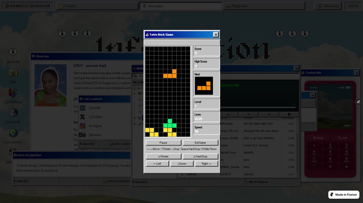Click the HAMDIYA ALHASSAN start button

28,6
